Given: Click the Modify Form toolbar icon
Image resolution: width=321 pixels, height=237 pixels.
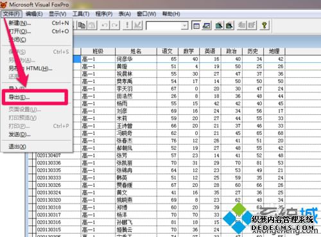Looking at the screenshot, I should point(137,26).
